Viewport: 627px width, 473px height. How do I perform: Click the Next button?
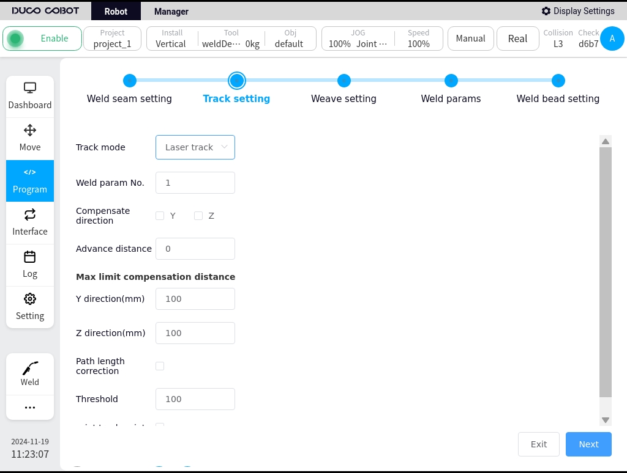pyautogui.click(x=588, y=444)
